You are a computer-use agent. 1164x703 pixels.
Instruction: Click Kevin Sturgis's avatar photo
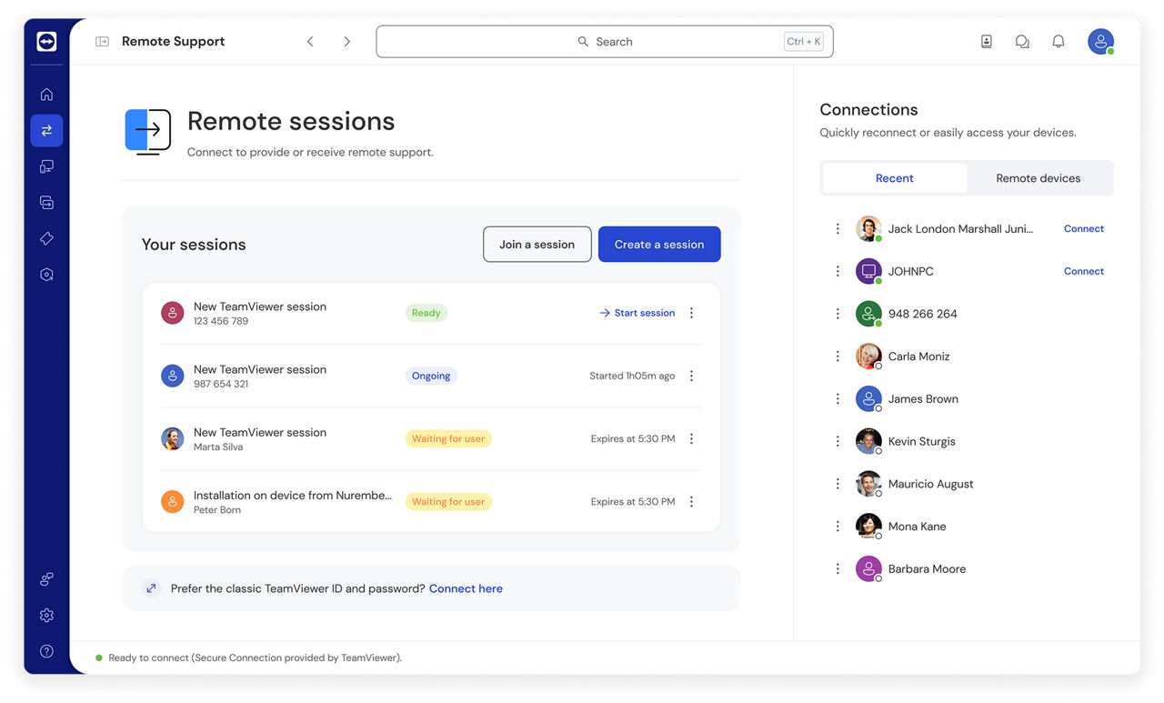pyautogui.click(x=868, y=441)
